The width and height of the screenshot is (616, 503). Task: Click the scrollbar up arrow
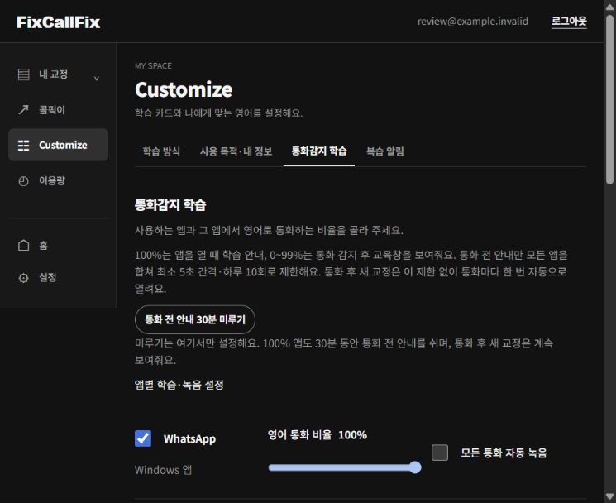(x=609, y=7)
